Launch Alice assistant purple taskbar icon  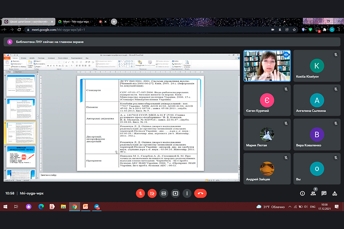tap(29, 206)
